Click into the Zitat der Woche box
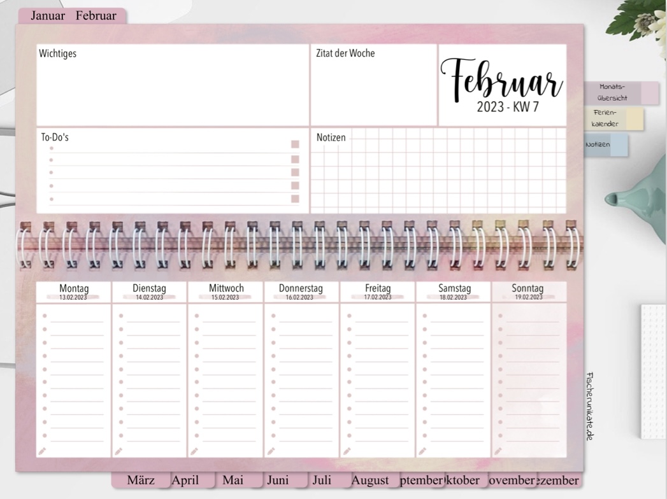667x499 pixels. [x=373, y=89]
